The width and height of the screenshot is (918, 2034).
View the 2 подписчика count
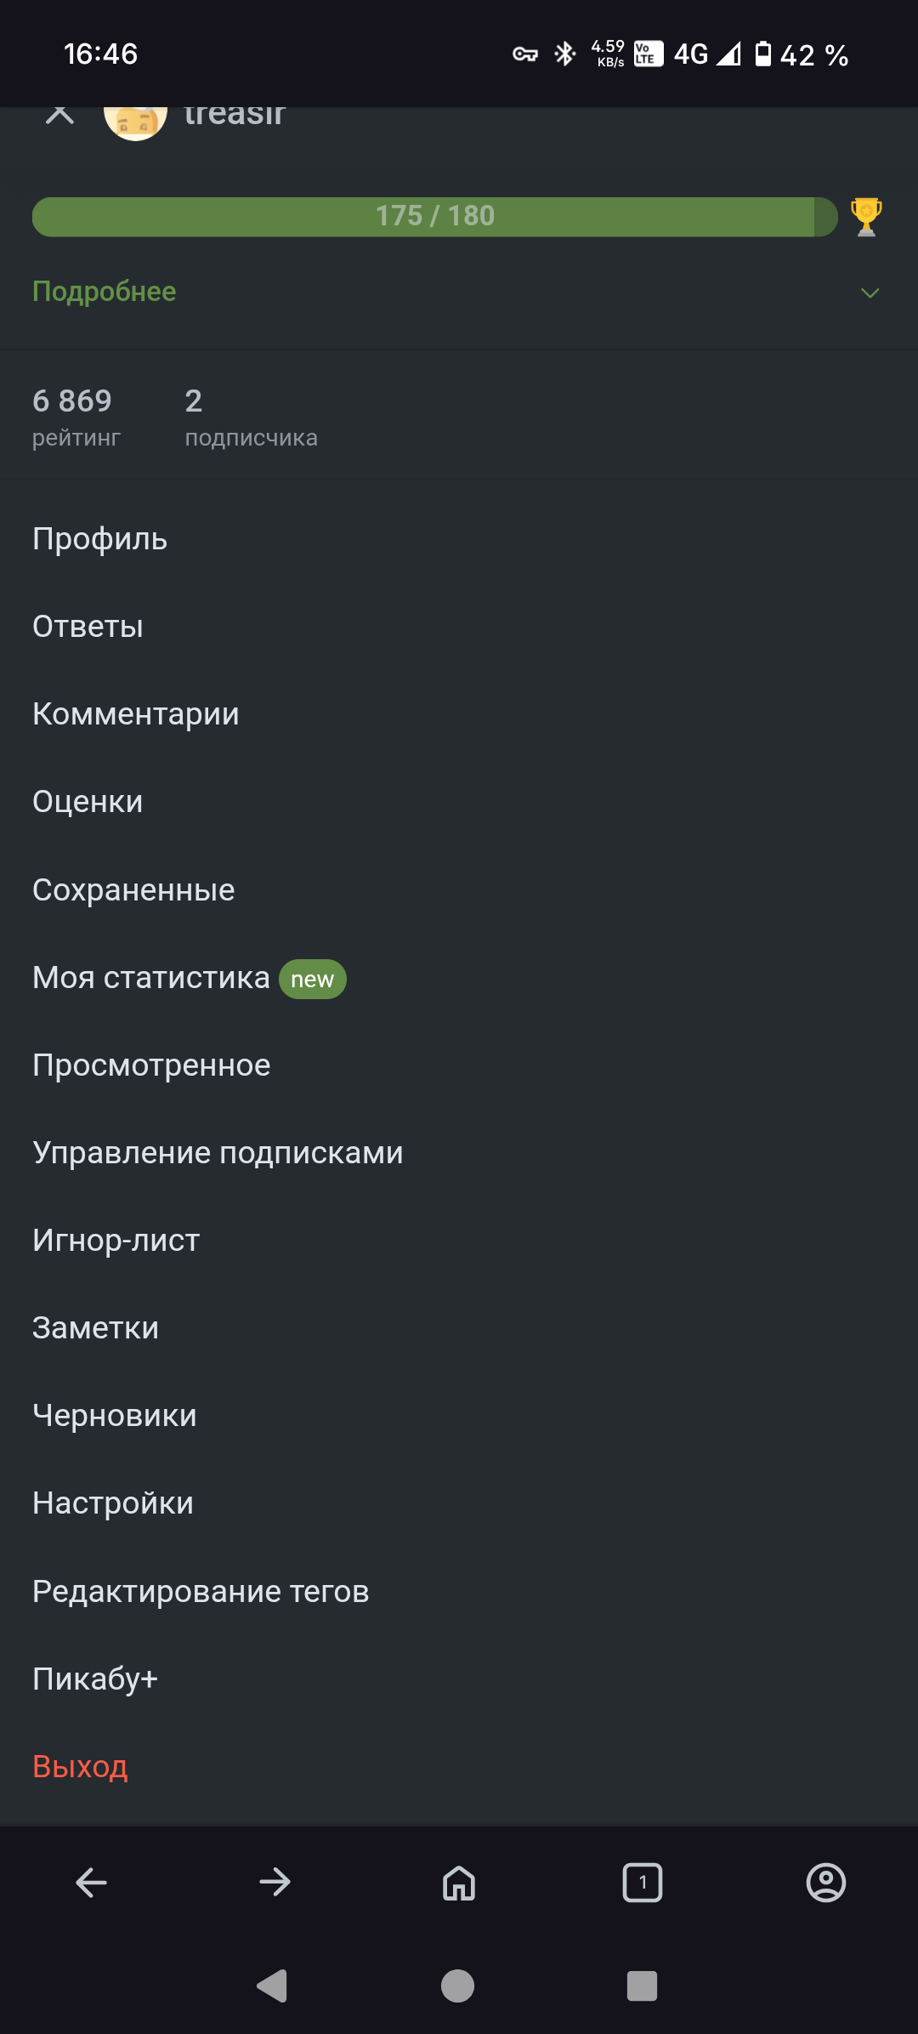(251, 417)
